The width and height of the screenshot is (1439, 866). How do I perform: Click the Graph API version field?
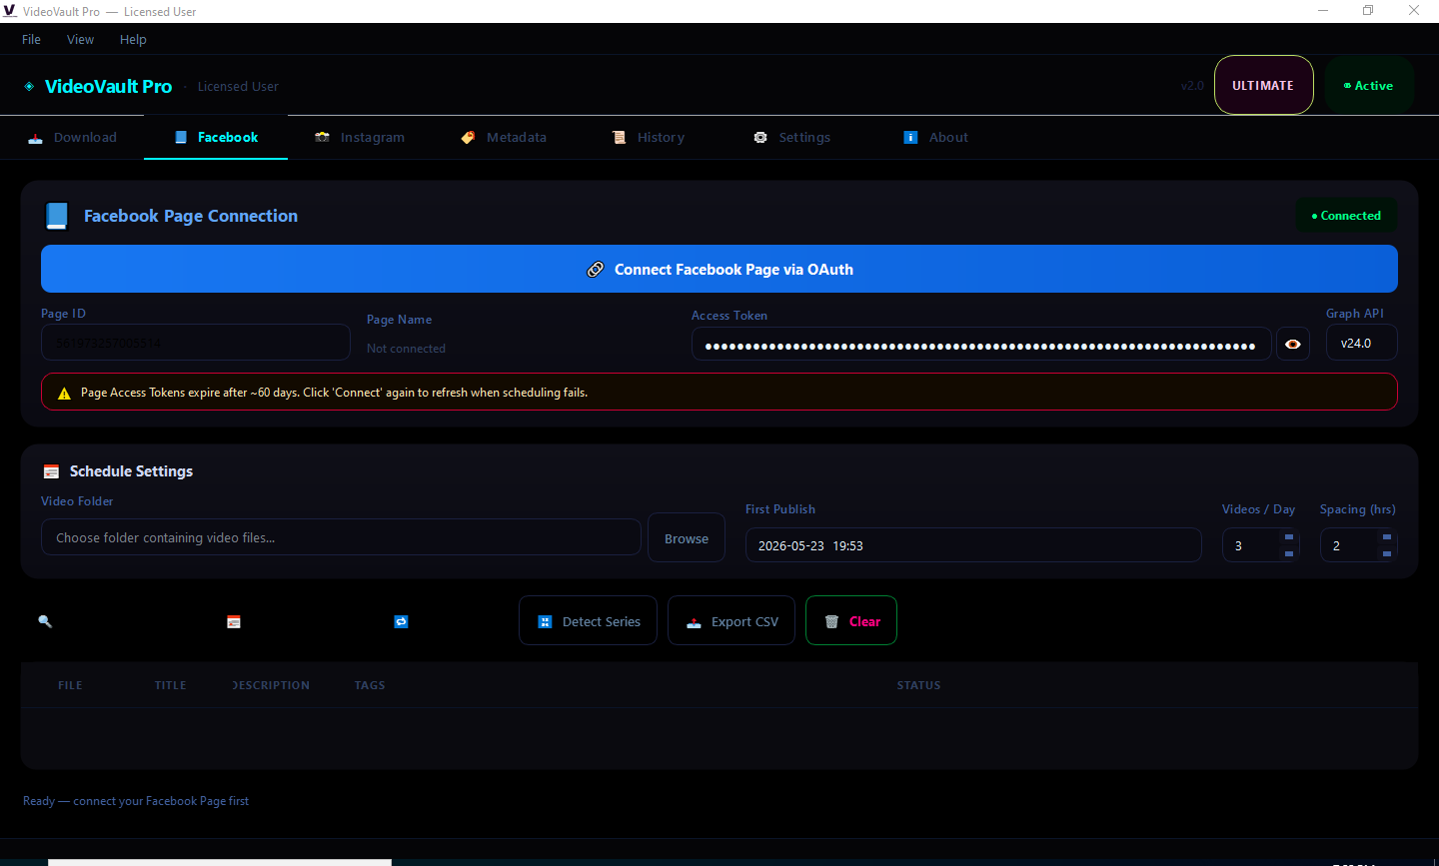1361,343
